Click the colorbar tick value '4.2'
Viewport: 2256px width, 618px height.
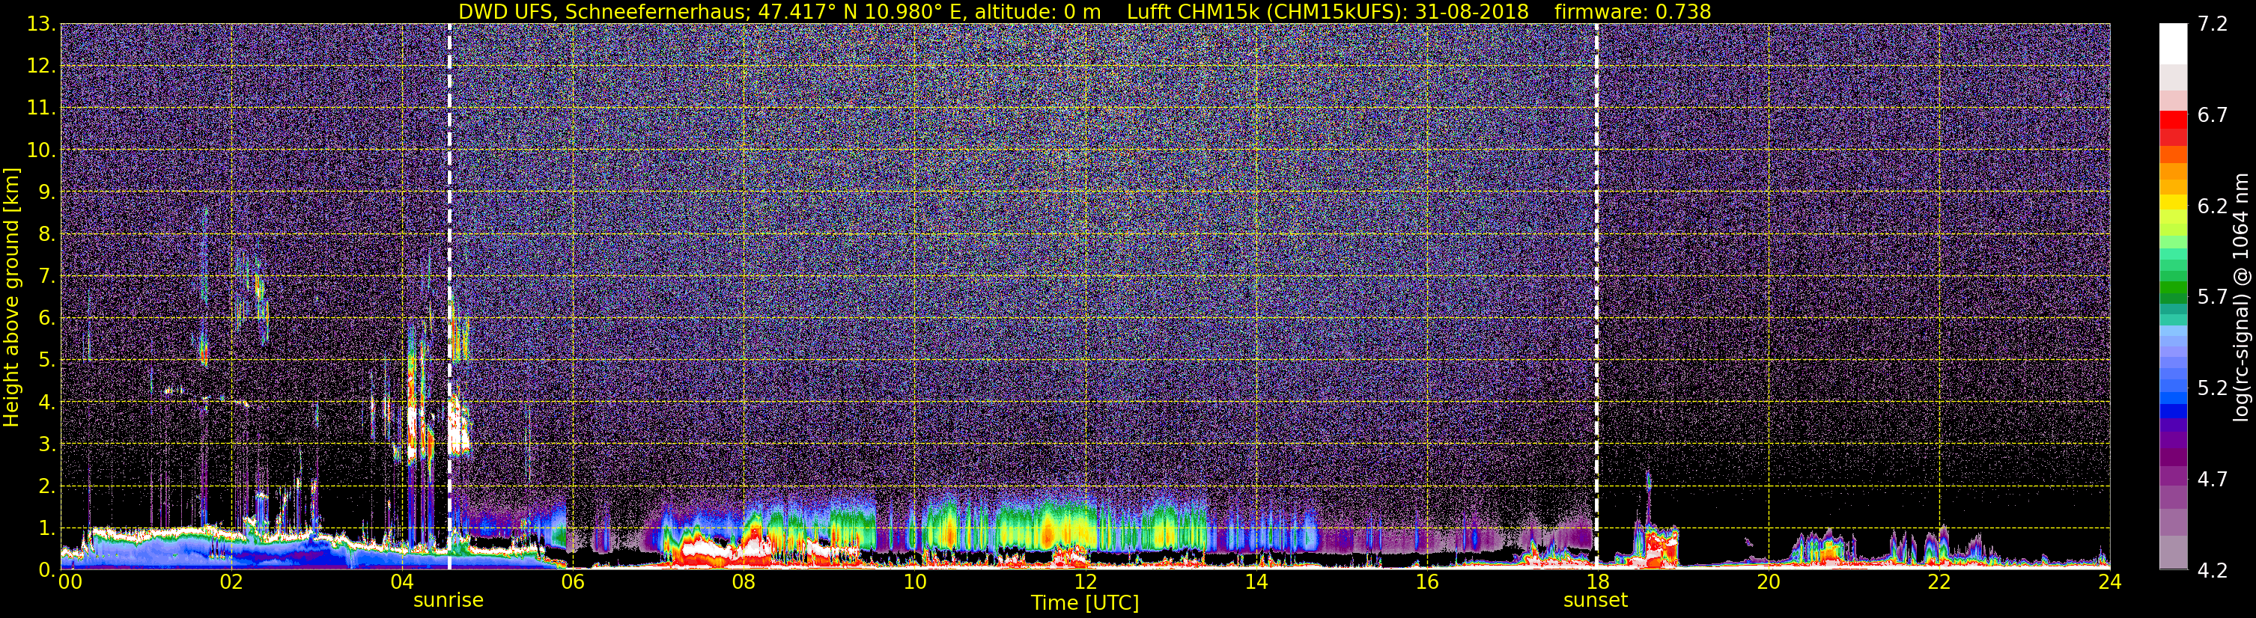coord(2213,571)
